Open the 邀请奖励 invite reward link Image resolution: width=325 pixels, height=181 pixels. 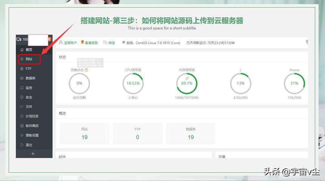[x=91, y=43]
